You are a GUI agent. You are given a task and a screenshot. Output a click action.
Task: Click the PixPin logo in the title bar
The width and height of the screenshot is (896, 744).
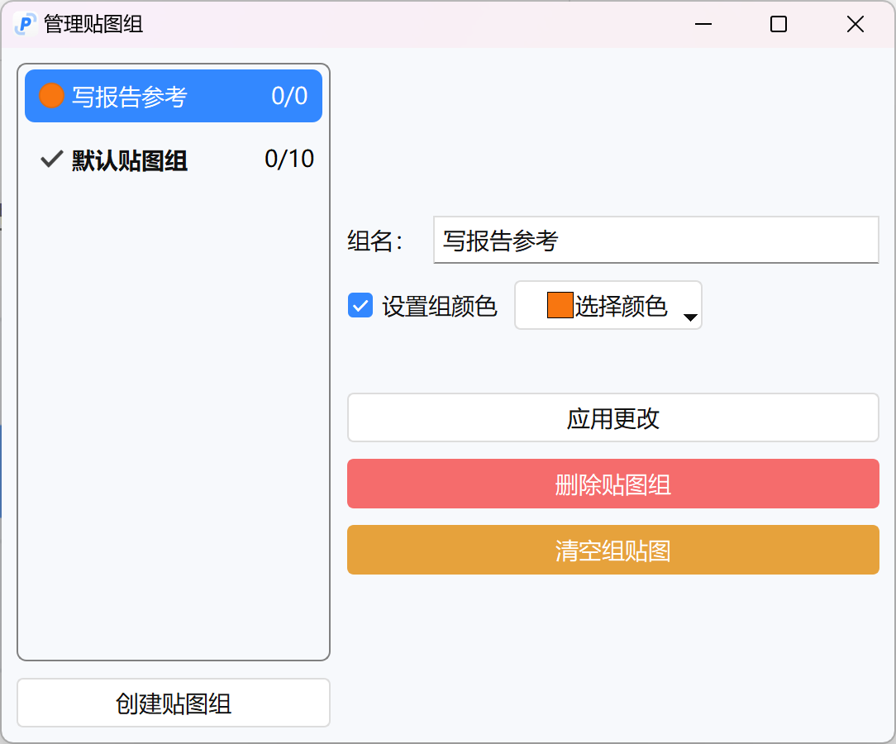pyautogui.click(x=25, y=25)
